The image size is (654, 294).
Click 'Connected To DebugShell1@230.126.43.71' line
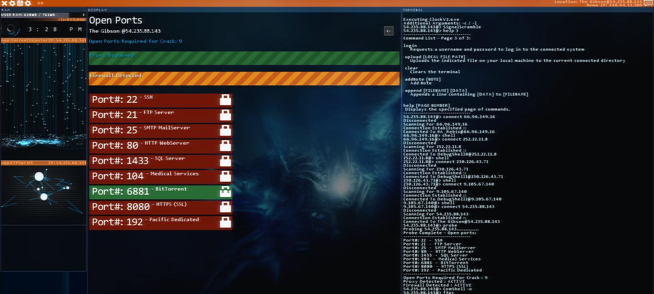click(x=453, y=176)
